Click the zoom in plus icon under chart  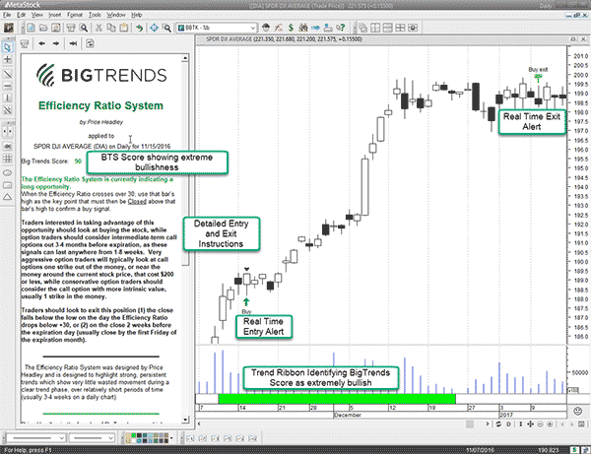point(550,424)
